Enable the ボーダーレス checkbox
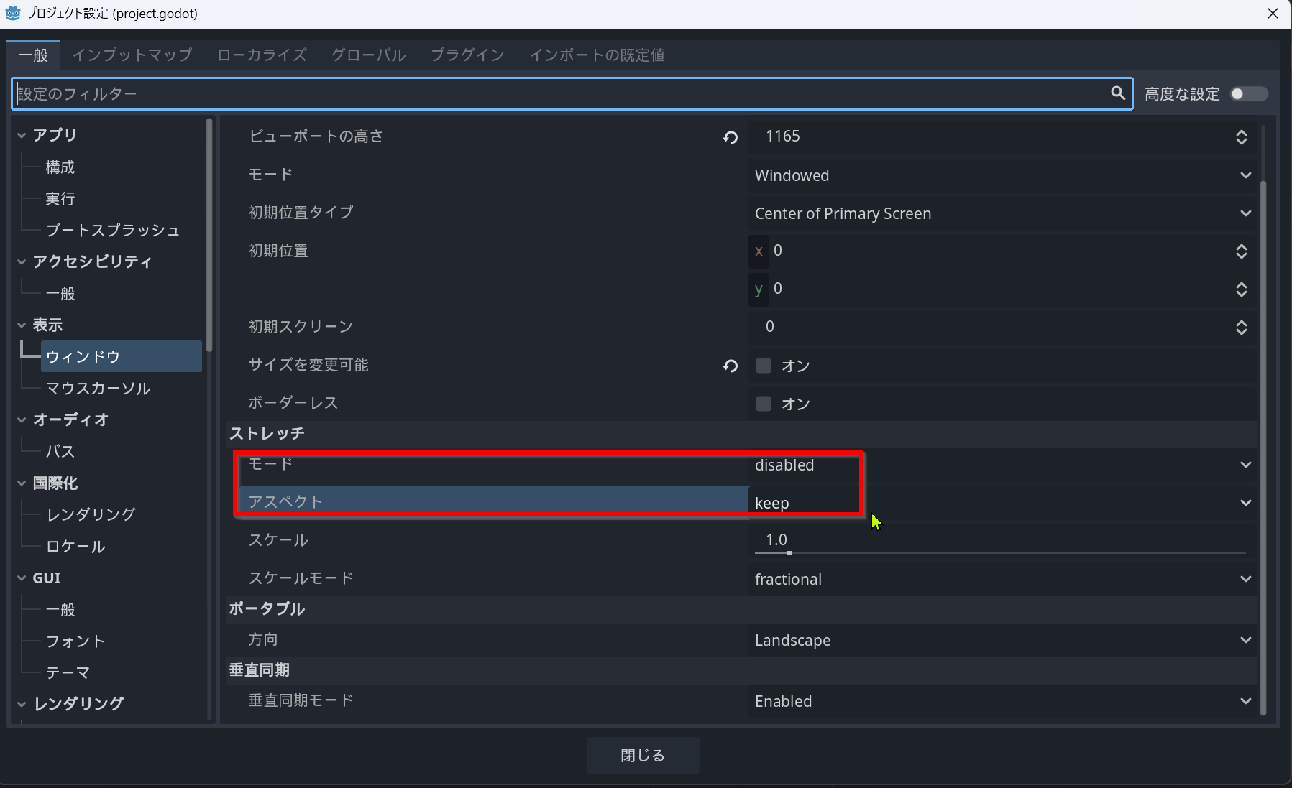The height and width of the screenshot is (788, 1292). (764, 404)
